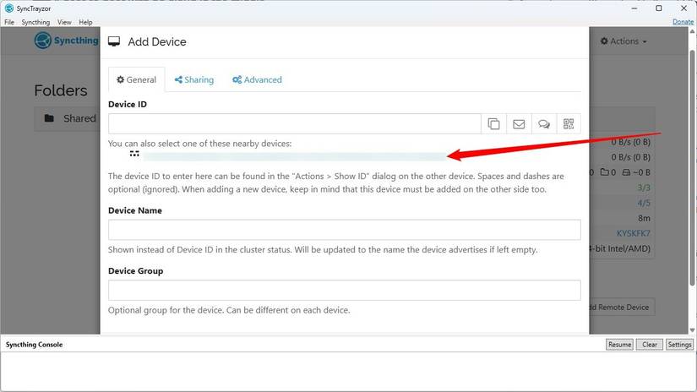Clear the Syncthing Console log

(650, 345)
